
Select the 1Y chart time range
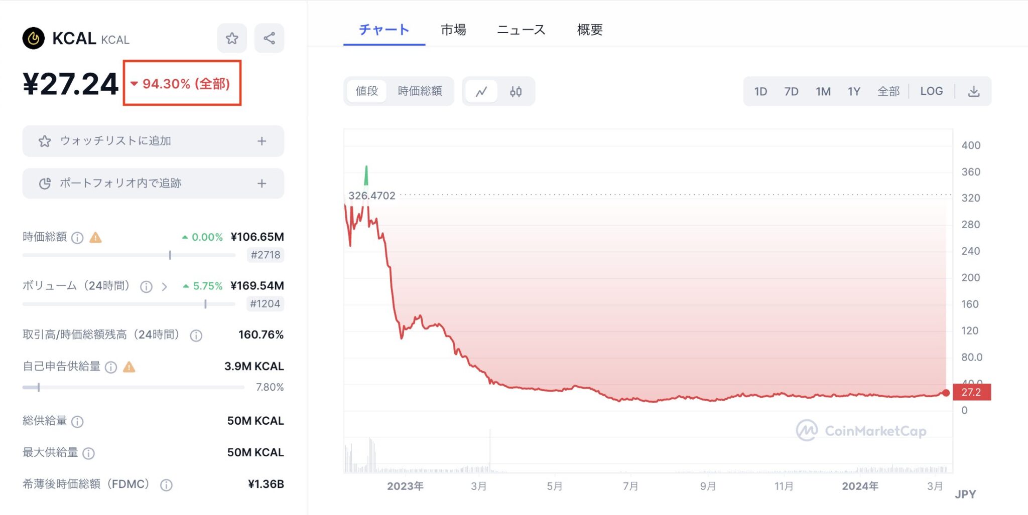[x=854, y=91]
